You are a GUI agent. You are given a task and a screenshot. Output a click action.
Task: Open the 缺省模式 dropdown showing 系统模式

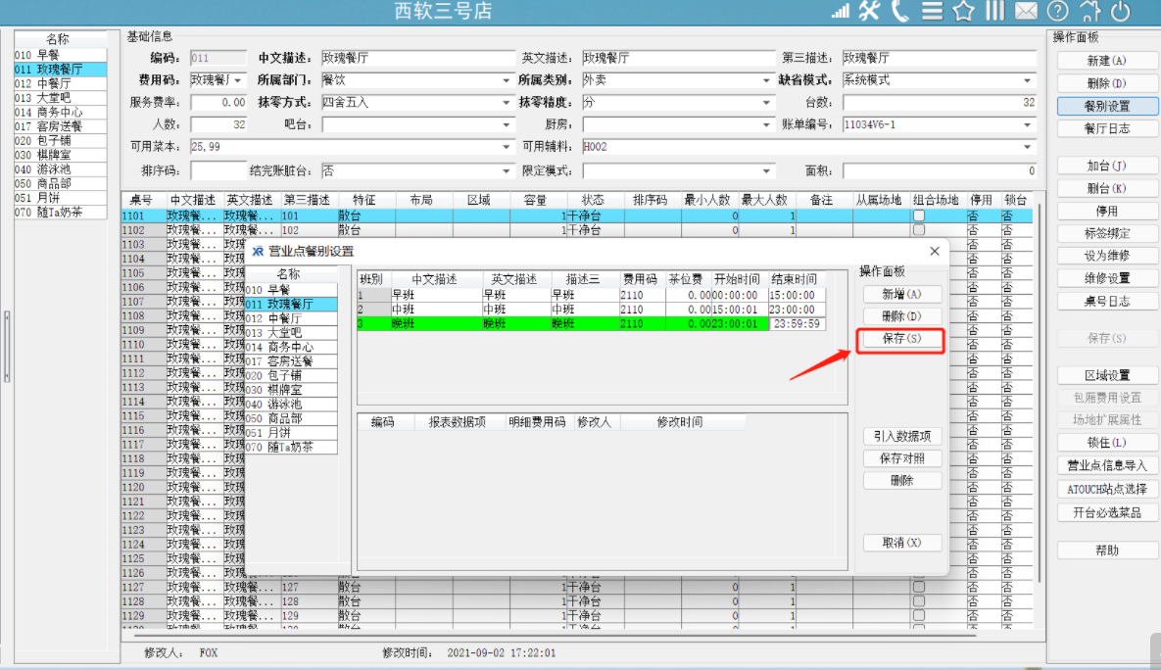pyautogui.click(x=1027, y=80)
